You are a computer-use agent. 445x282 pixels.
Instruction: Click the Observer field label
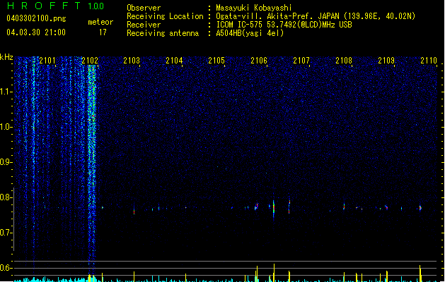pos(144,8)
